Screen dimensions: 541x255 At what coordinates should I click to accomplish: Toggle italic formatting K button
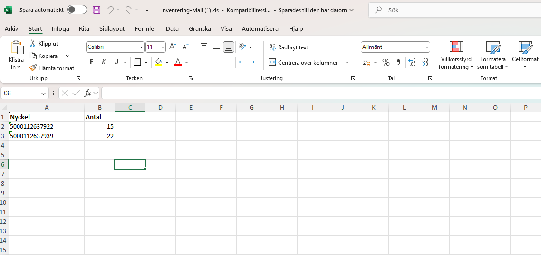click(104, 62)
